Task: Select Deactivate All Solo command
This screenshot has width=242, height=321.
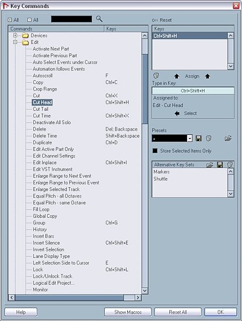Action: pos(52,123)
